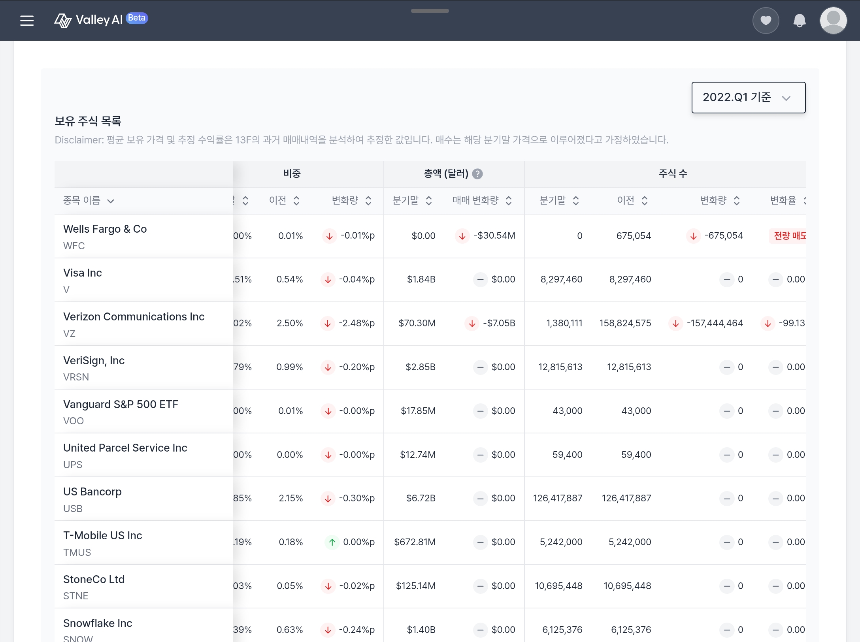Click the help icon beside 총액 (달러)
The width and height of the screenshot is (860, 642).
tap(477, 174)
